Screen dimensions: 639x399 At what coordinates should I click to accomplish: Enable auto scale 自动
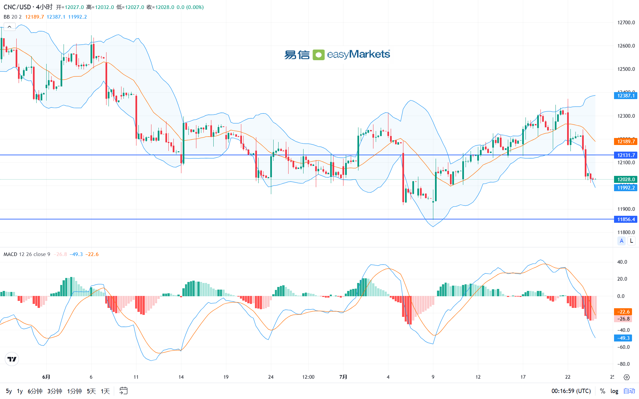click(x=629, y=391)
